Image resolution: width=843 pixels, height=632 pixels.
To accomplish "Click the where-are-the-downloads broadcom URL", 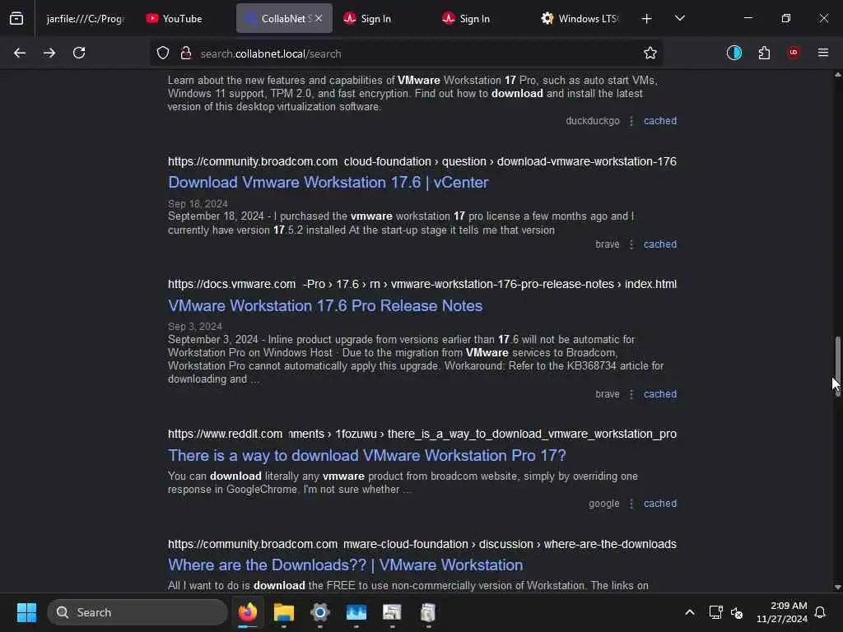I will [422, 545].
